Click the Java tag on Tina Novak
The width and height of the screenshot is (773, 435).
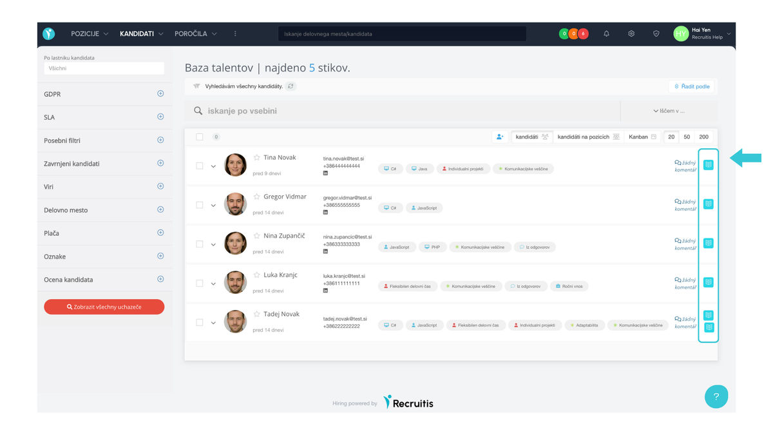pyautogui.click(x=419, y=169)
